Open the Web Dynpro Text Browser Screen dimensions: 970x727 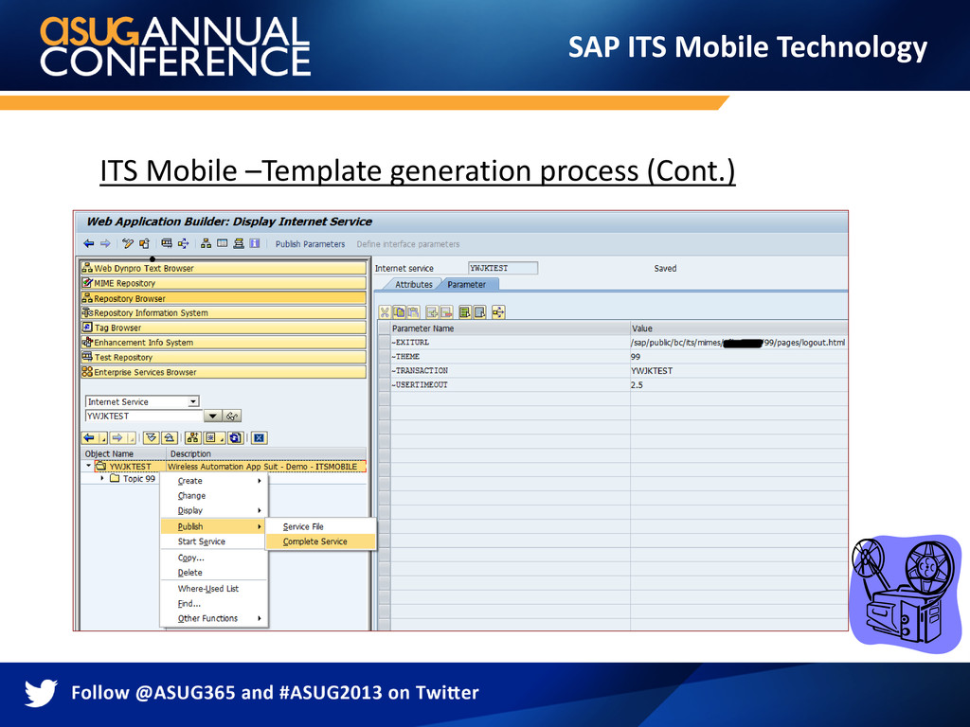tap(224, 268)
